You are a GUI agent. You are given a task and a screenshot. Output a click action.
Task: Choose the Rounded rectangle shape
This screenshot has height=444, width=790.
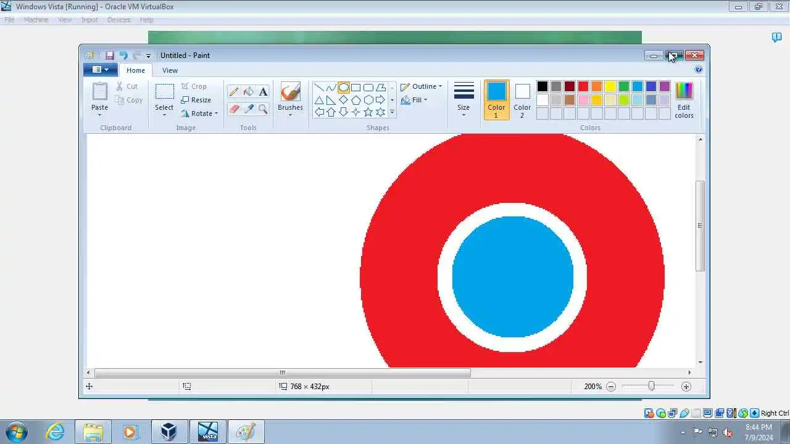tap(368, 88)
